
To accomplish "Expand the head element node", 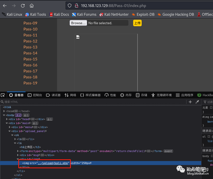I will [x=4, y=111].
